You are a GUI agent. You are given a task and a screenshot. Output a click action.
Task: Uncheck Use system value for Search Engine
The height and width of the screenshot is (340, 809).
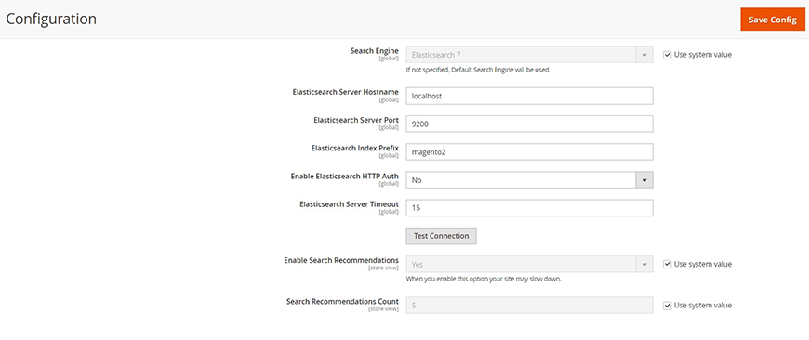(667, 55)
